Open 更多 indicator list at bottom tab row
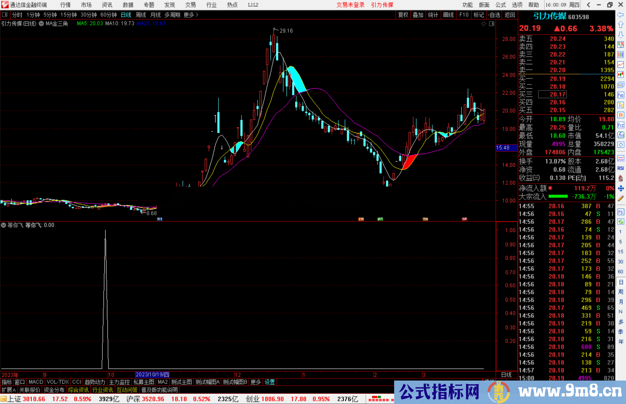The image size is (626, 404). [255, 382]
